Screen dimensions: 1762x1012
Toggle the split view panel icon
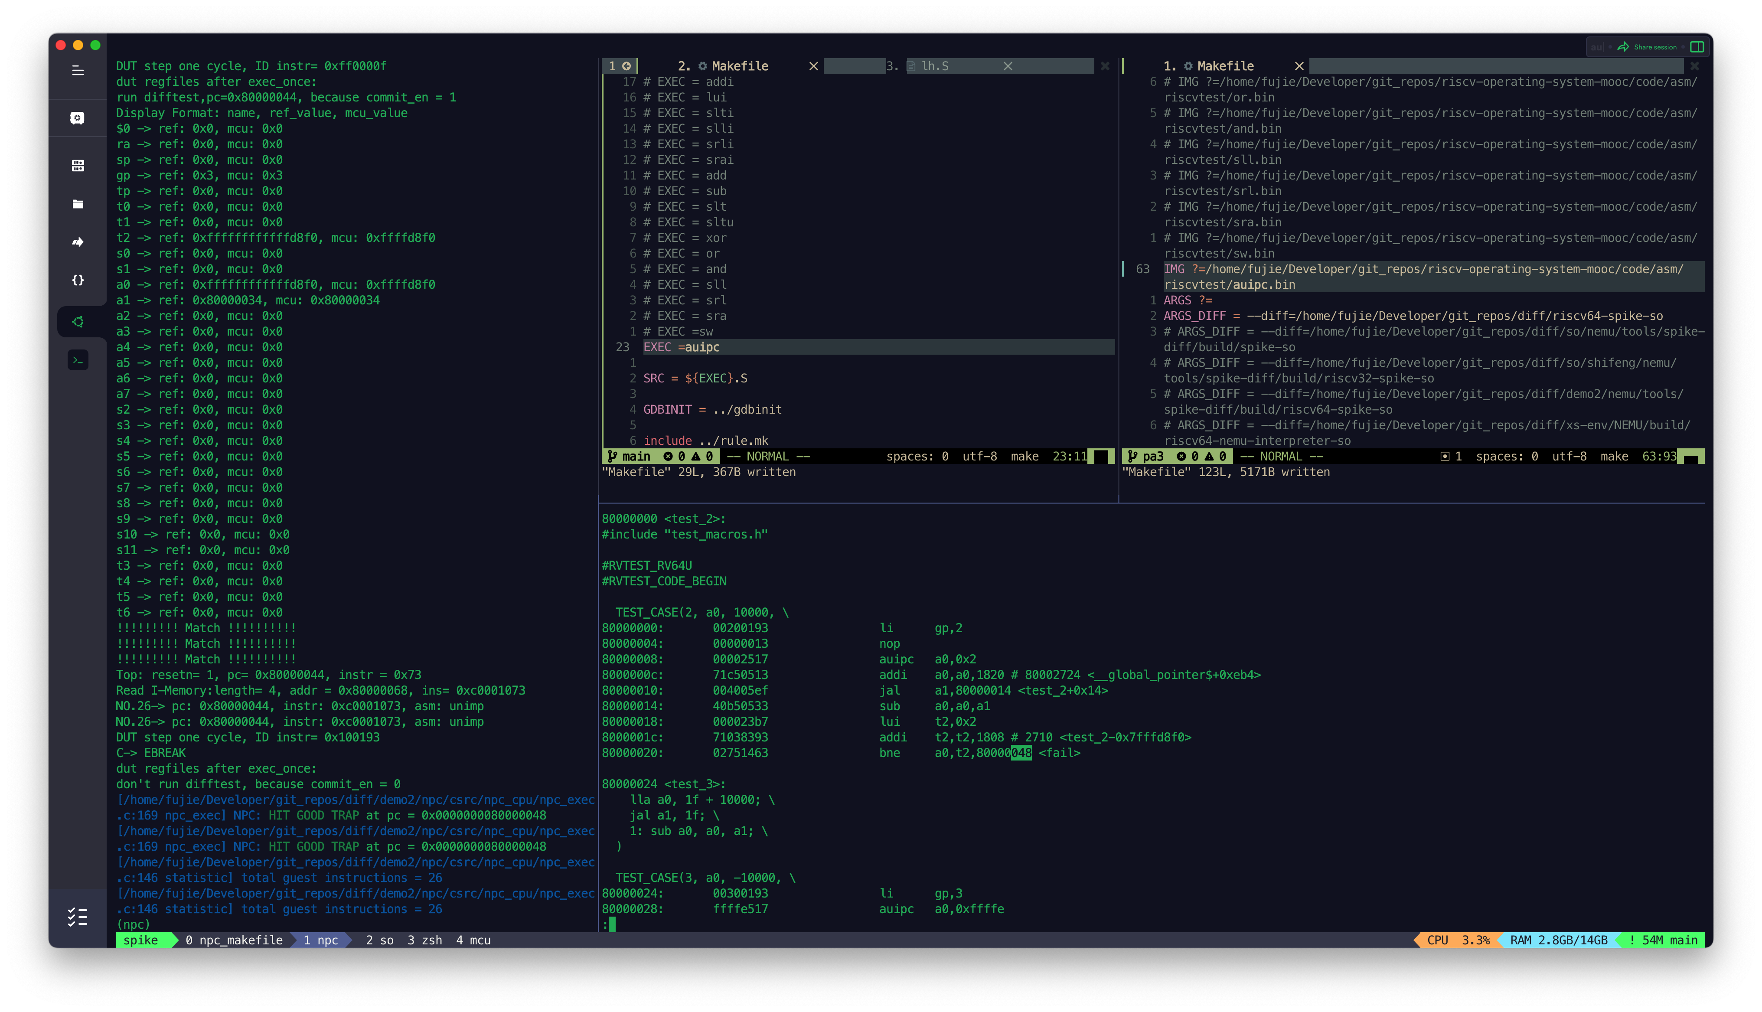tap(1697, 46)
